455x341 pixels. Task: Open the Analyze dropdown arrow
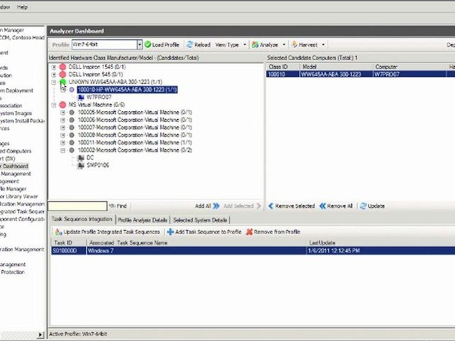coord(284,45)
